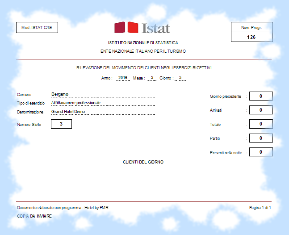Select the Anno value 2016
Viewport: 289px width, 235px height.
click(x=122, y=78)
